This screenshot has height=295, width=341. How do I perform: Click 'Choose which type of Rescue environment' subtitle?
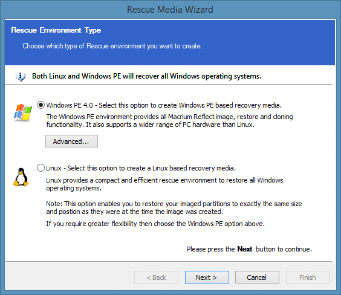click(x=112, y=46)
